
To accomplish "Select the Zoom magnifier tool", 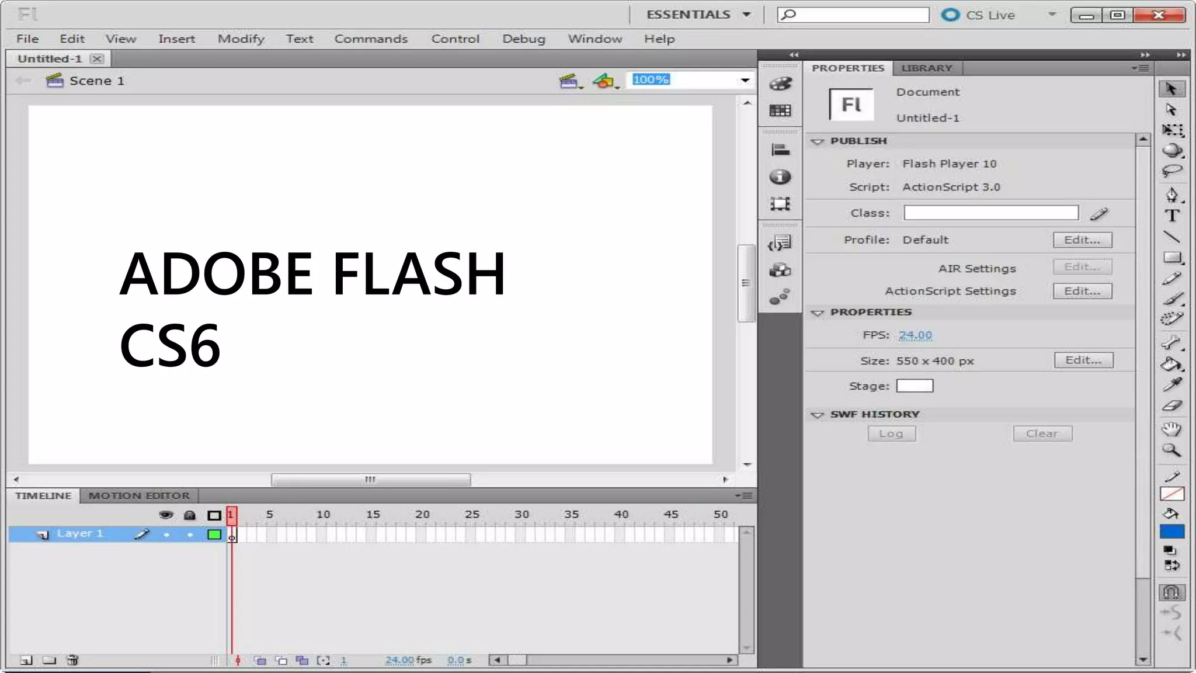I will pos(1171,450).
